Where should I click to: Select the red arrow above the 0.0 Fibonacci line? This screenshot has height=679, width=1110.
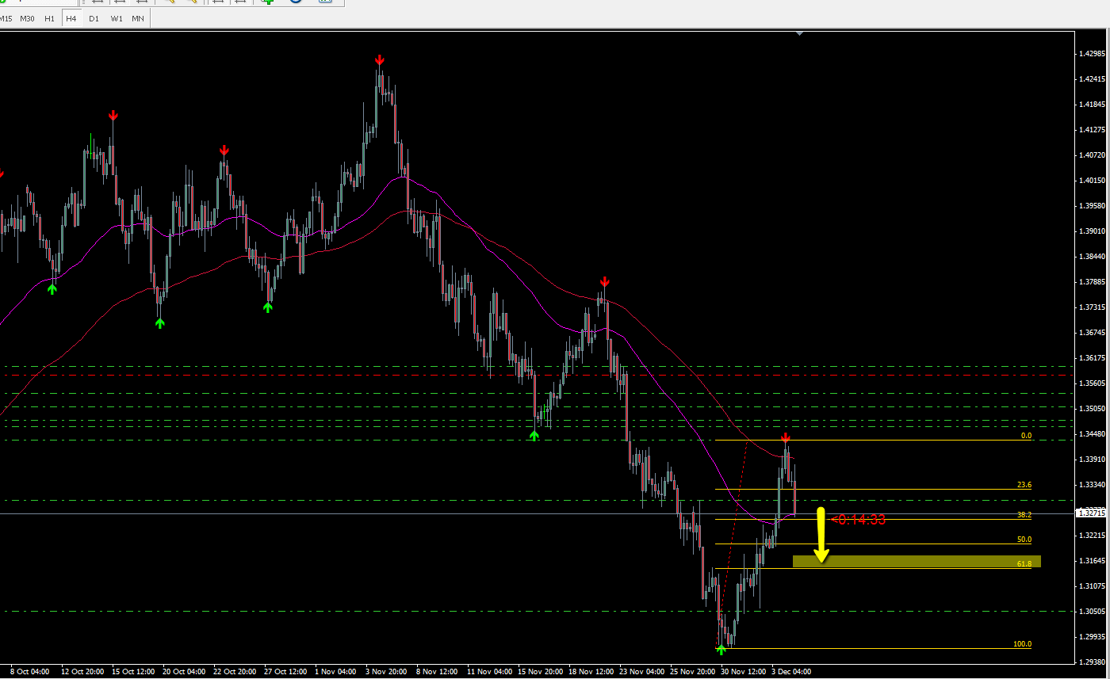(786, 438)
